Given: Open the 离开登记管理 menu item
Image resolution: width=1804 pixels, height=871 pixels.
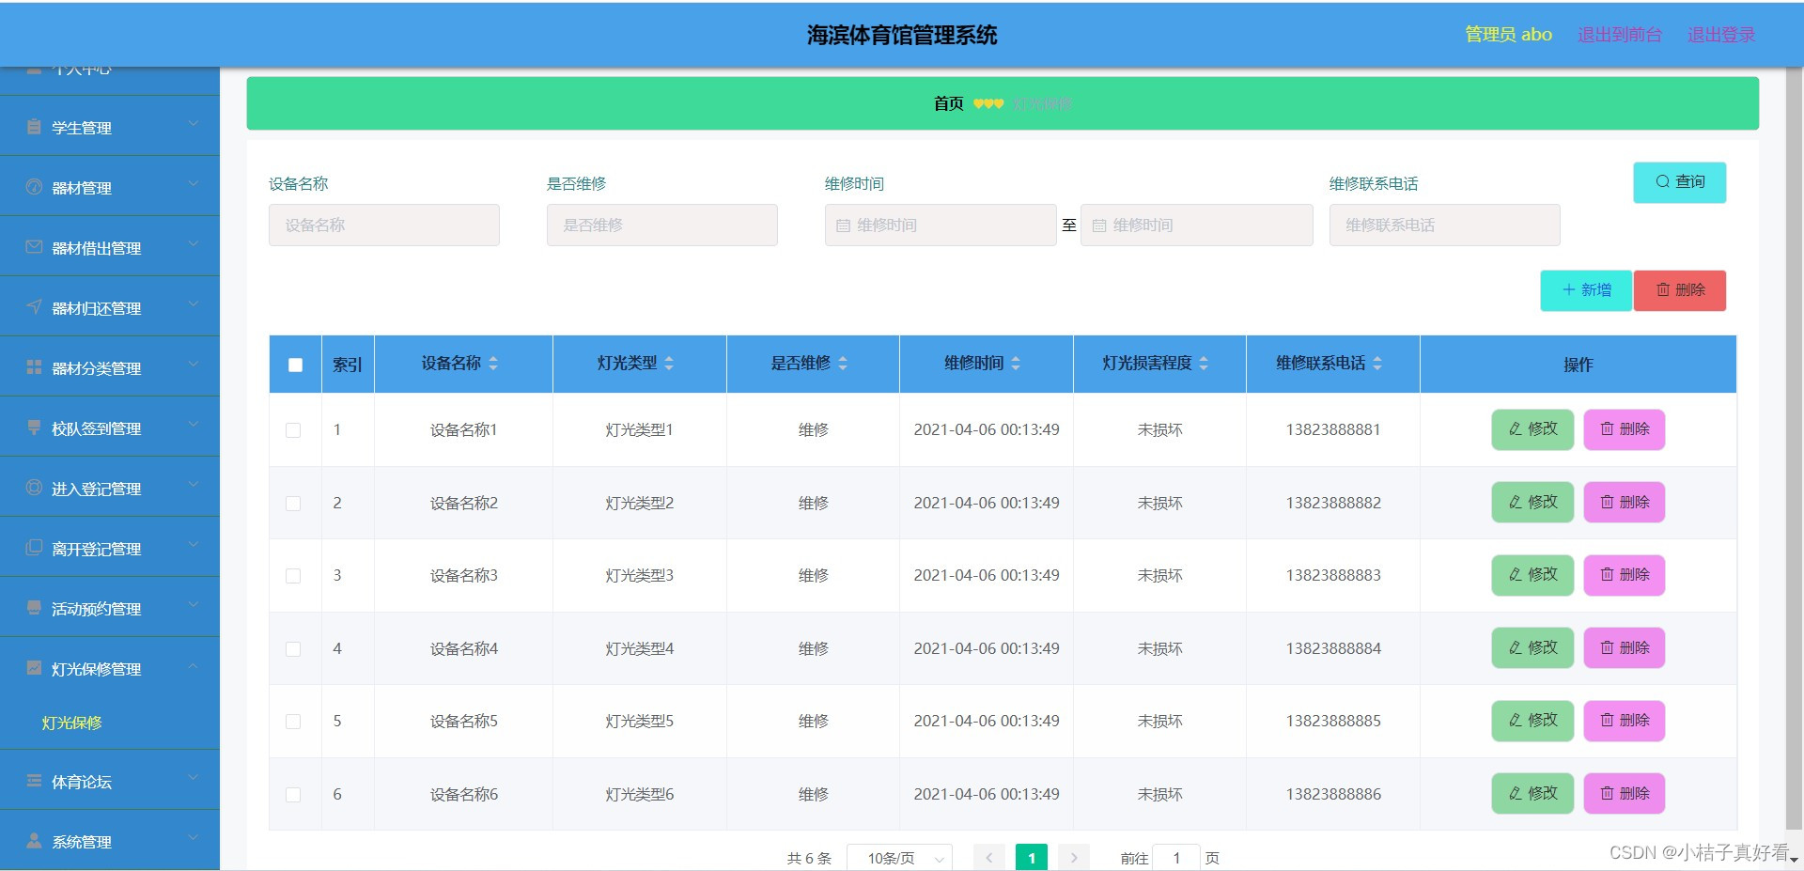Looking at the screenshot, I should coord(110,548).
